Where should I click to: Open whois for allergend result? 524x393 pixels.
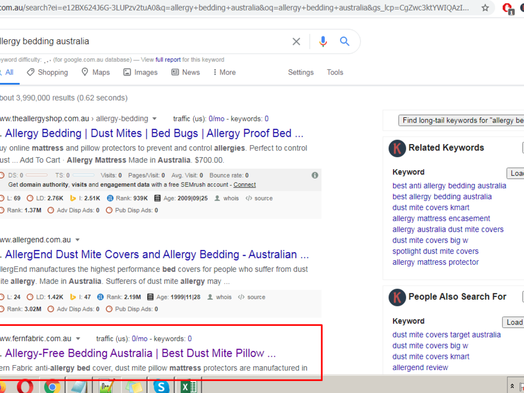tap(219, 297)
